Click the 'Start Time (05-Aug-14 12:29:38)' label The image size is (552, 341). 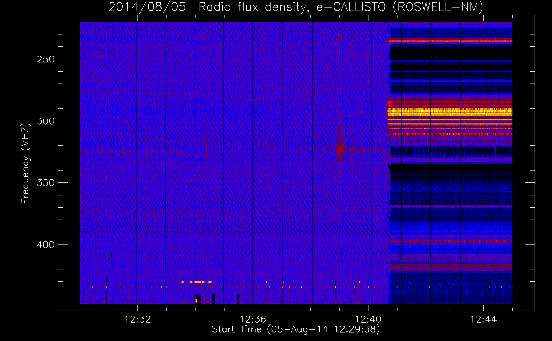coord(296,329)
